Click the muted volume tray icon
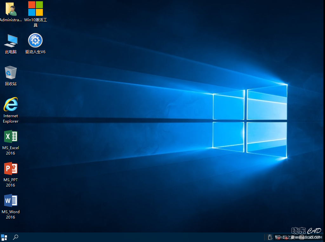This screenshot has width=325, height=242. 286,237
